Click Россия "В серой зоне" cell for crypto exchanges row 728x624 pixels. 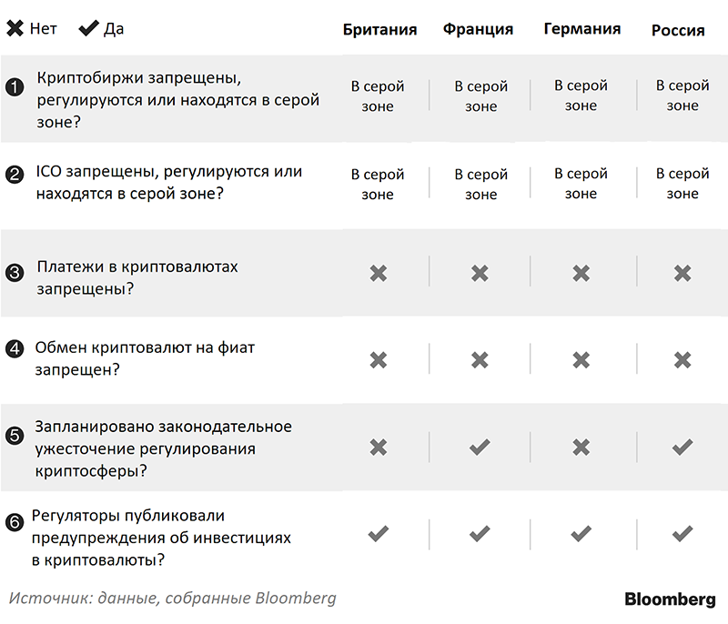(x=682, y=96)
